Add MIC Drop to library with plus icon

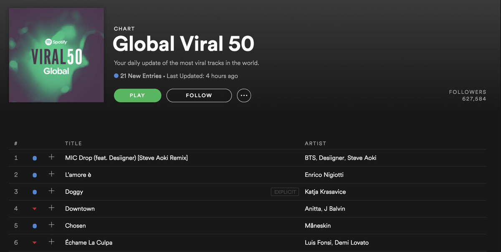tap(51, 157)
